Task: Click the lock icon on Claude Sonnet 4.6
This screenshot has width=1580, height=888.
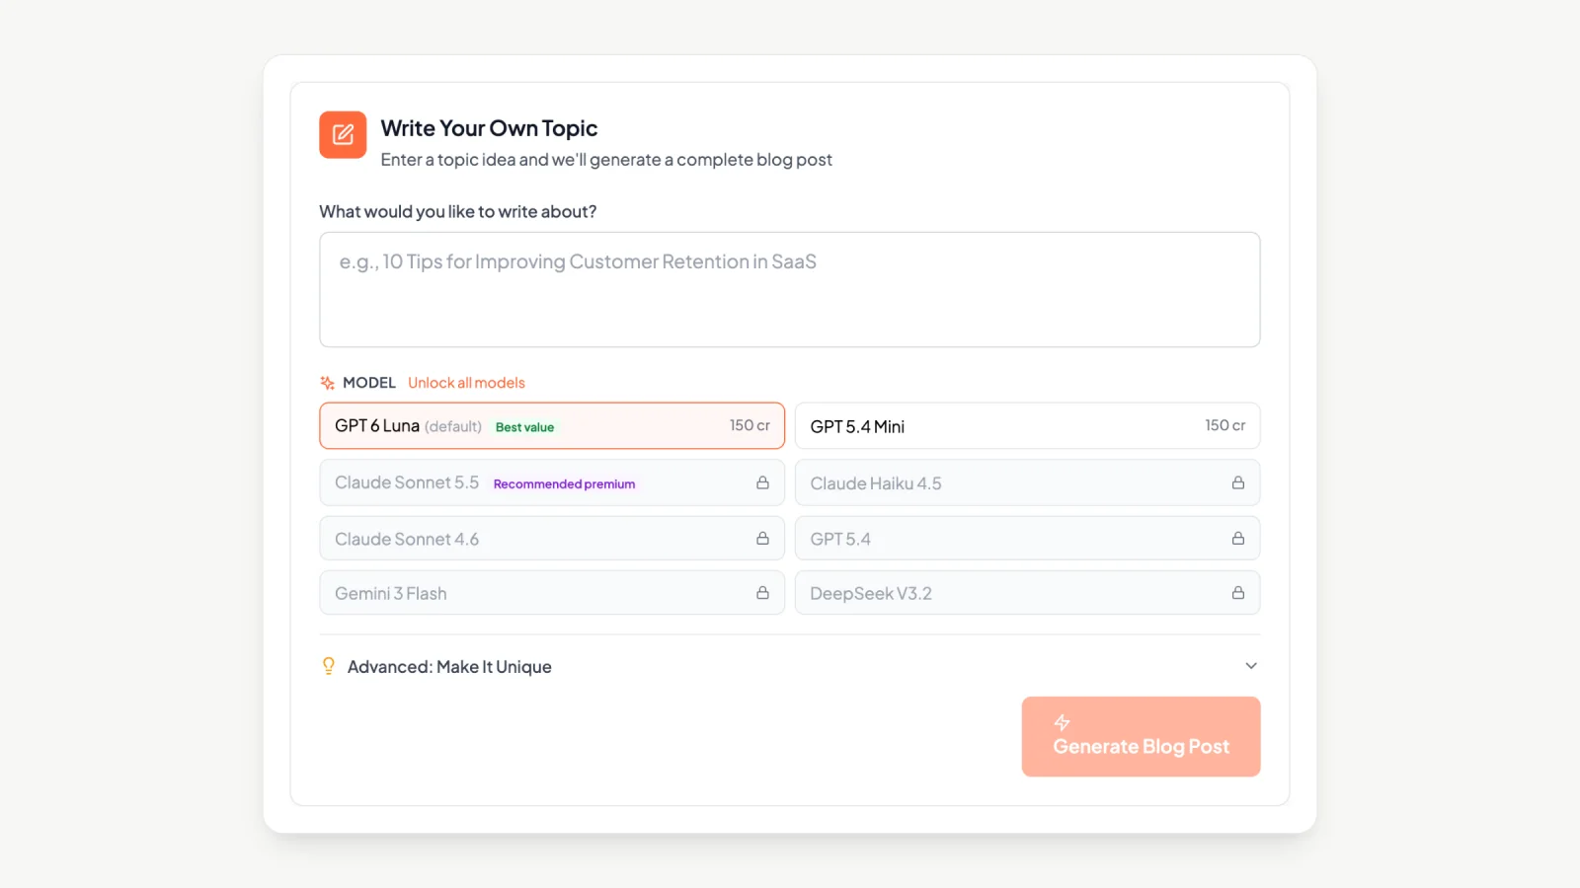Action: [762, 539]
